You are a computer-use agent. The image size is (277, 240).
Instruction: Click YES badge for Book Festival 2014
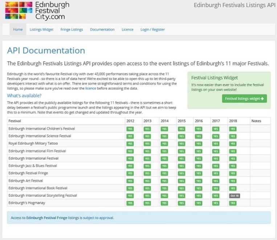click(164, 188)
